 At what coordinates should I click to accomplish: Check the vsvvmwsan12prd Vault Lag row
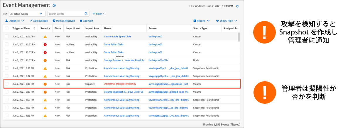[x=7, y=100]
